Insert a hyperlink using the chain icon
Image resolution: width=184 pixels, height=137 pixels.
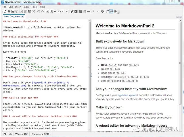click(72, 11)
